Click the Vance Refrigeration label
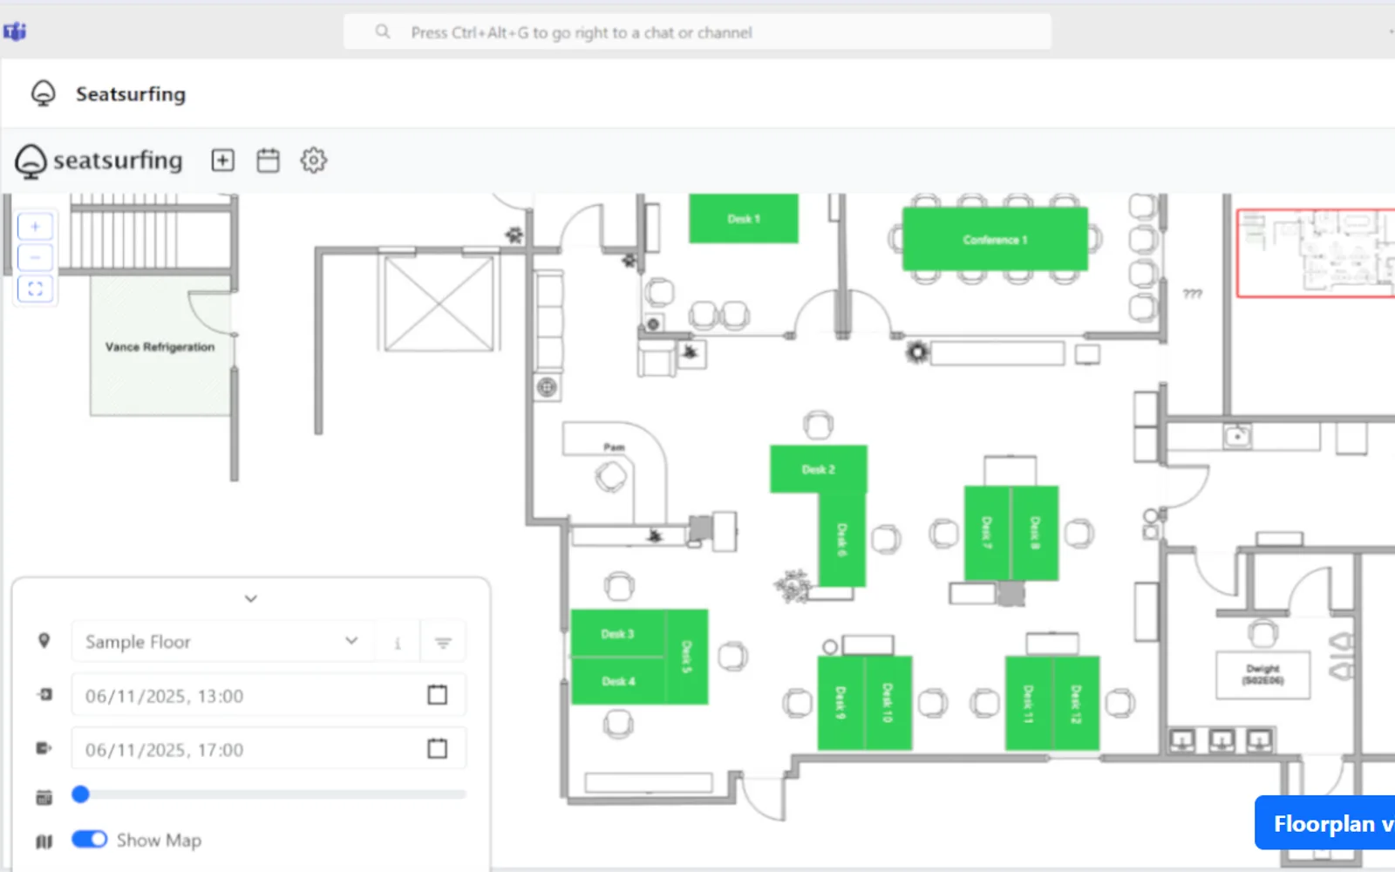The width and height of the screenshot is (1395, 872). [160, 347]
